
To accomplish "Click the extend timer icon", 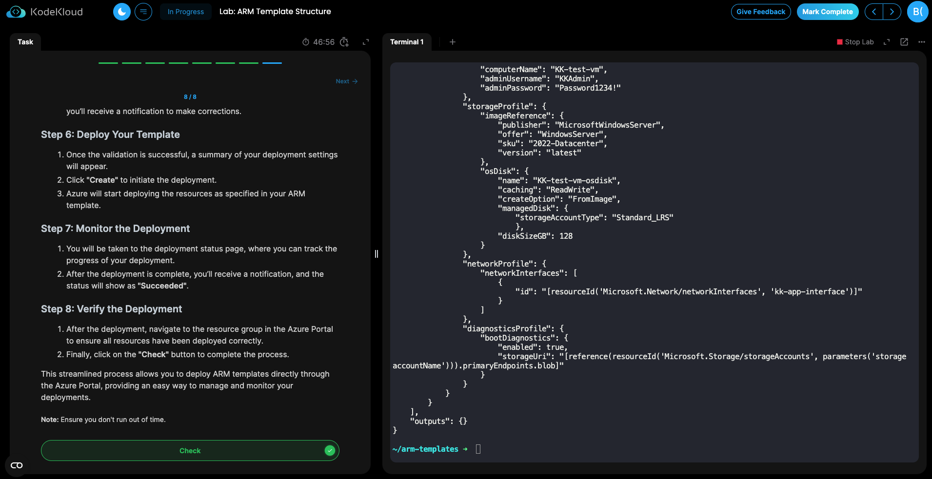I will tap(344, 42).
